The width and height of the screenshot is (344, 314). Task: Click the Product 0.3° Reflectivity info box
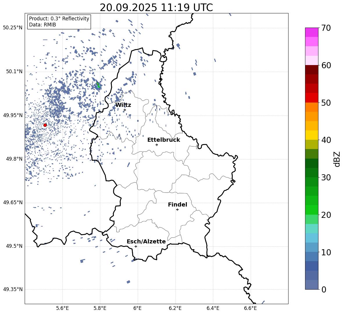click(x=59, y=21)
